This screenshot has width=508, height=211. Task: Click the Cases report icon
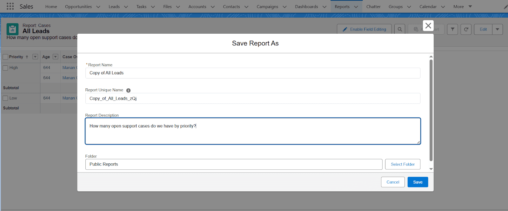[12, 29]
